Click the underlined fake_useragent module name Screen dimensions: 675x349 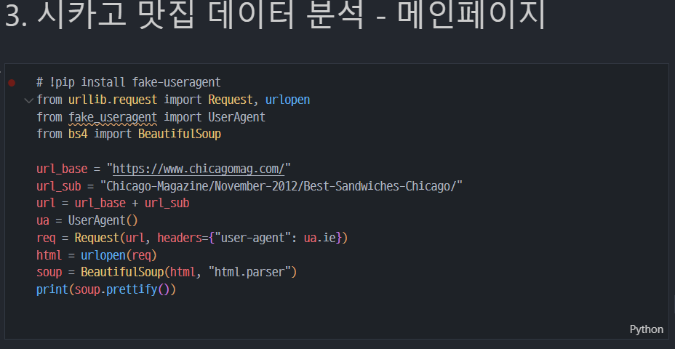point(113,117)
